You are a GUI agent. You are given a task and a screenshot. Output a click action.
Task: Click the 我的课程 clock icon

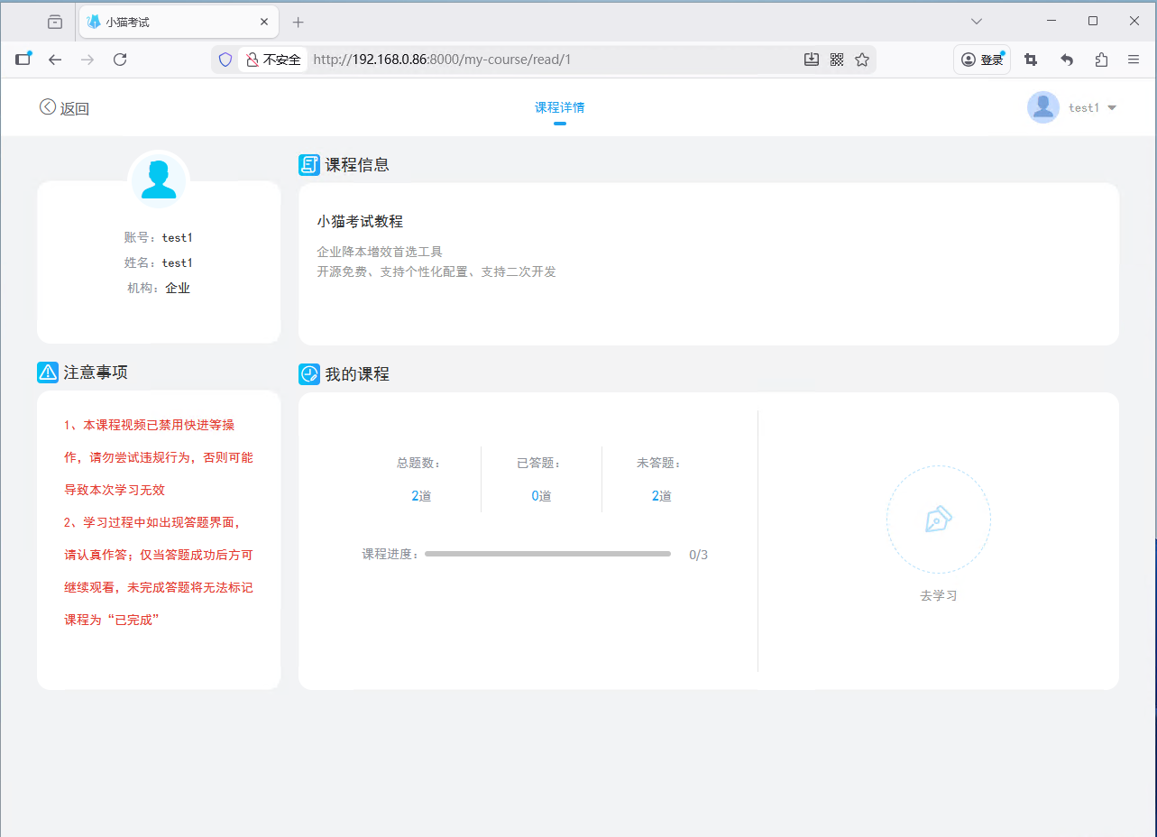[309, 374]
